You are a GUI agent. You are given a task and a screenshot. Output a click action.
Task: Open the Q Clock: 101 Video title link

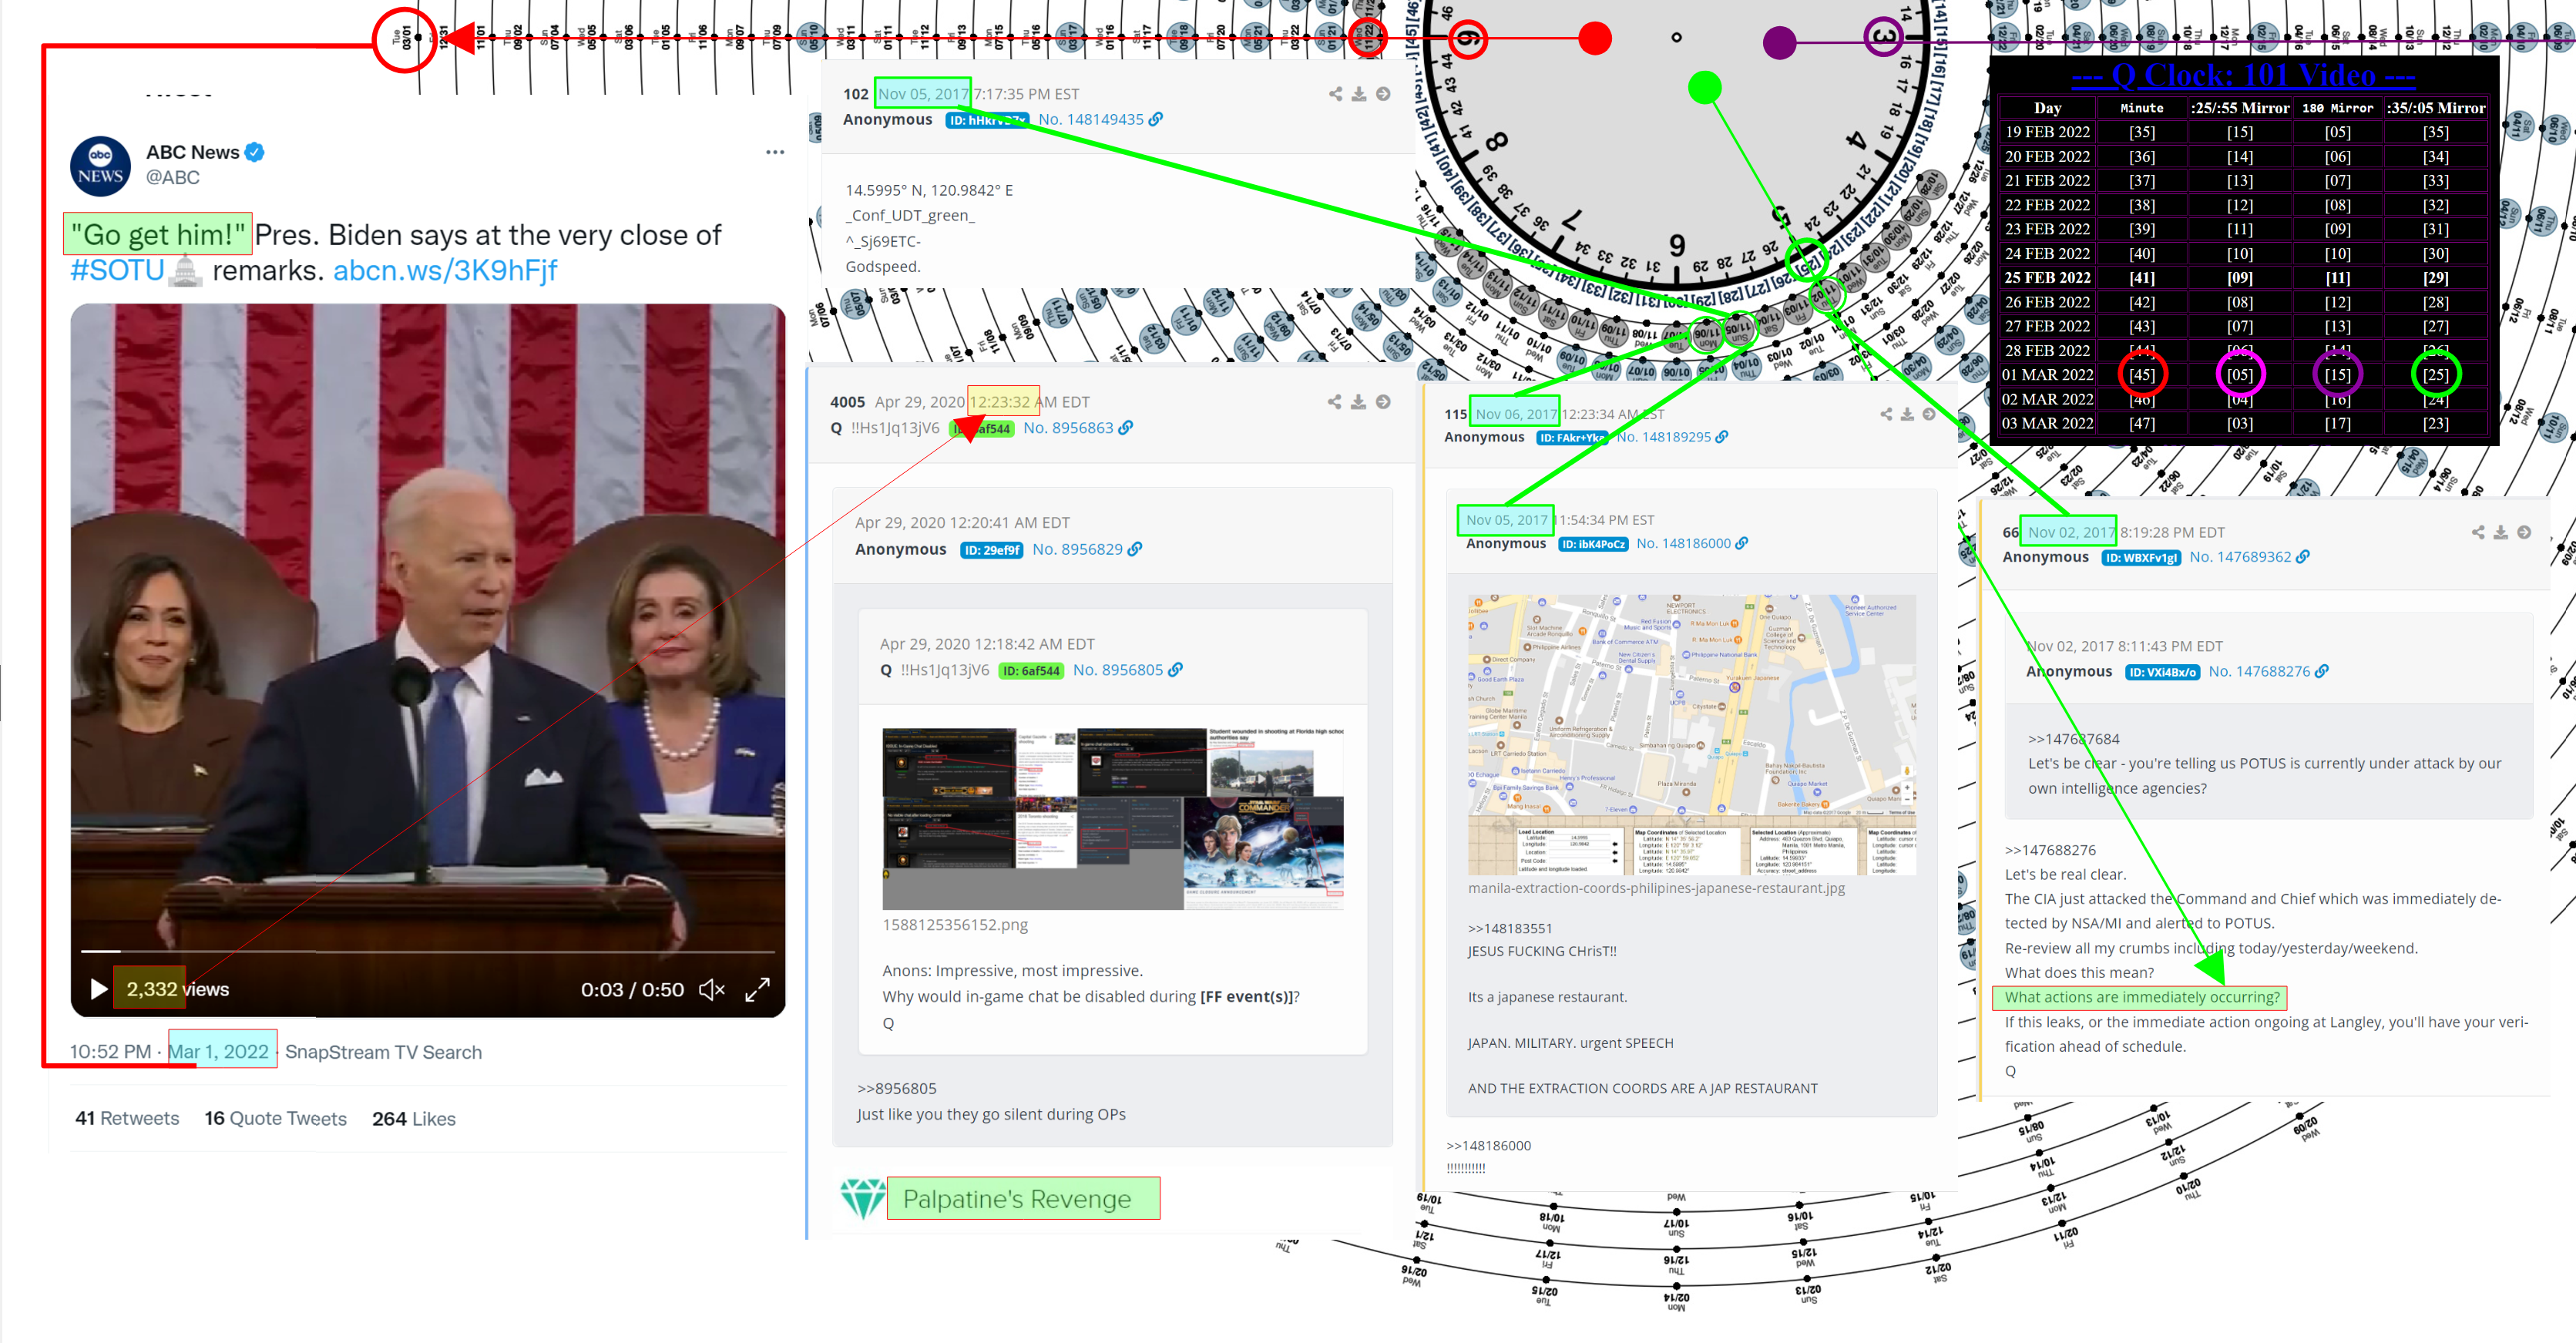2243,75
